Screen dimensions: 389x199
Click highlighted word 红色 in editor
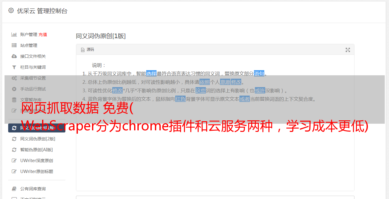click(180, 99)
